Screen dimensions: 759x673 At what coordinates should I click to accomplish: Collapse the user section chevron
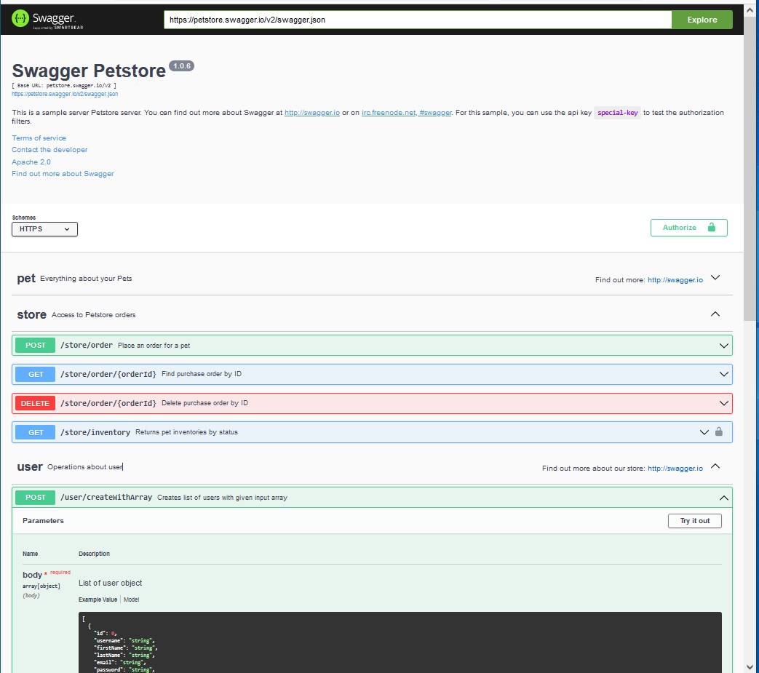[x=715, y=466]
